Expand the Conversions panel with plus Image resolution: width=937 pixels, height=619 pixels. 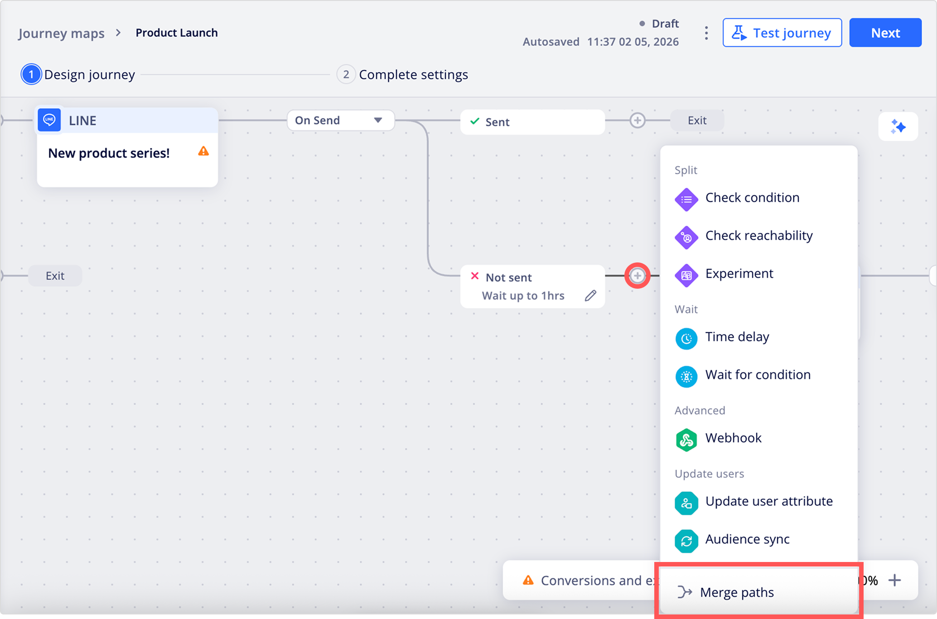pos(894,580)
